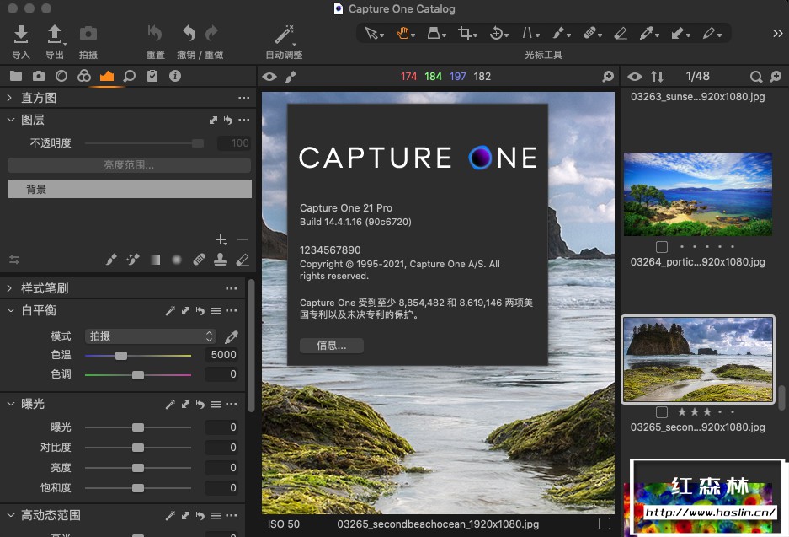The width and height of the screenshot is (789, 537).
Task: Toggle the checkbox under 03265 thumbnail
Action: [662, 412]
